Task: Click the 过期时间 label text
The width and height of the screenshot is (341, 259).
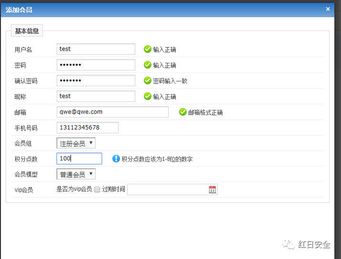Action: tap(113, 189)
